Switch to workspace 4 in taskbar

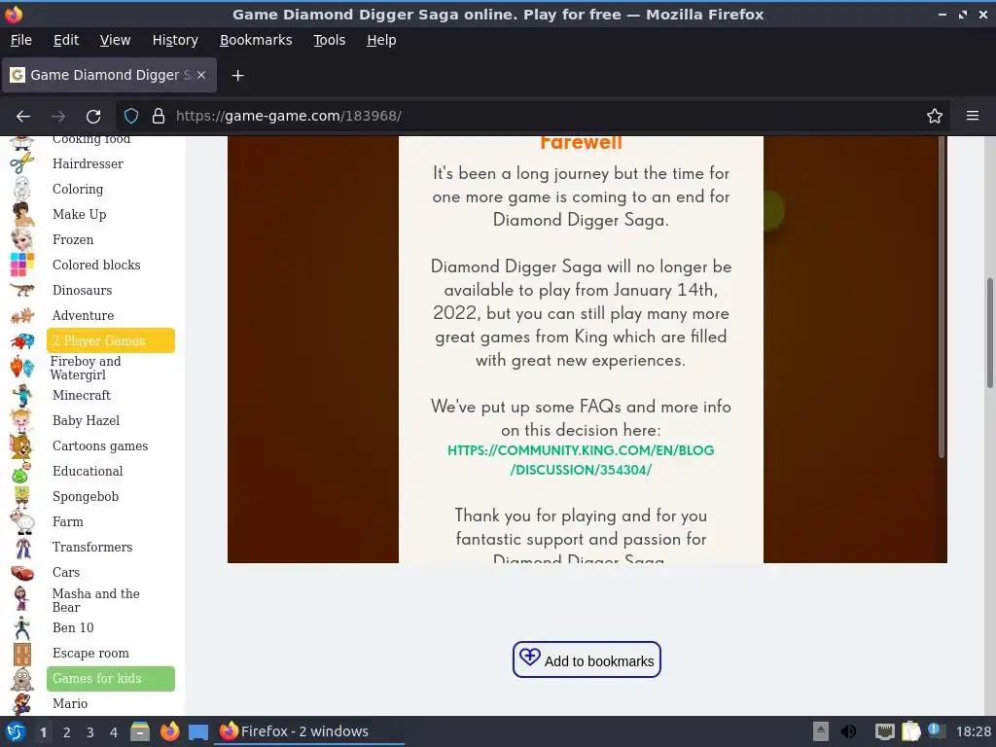pos(113,732)
